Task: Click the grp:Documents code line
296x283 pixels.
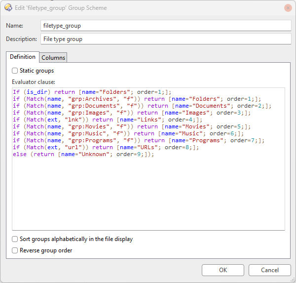Action: click(x=142, y=106)
